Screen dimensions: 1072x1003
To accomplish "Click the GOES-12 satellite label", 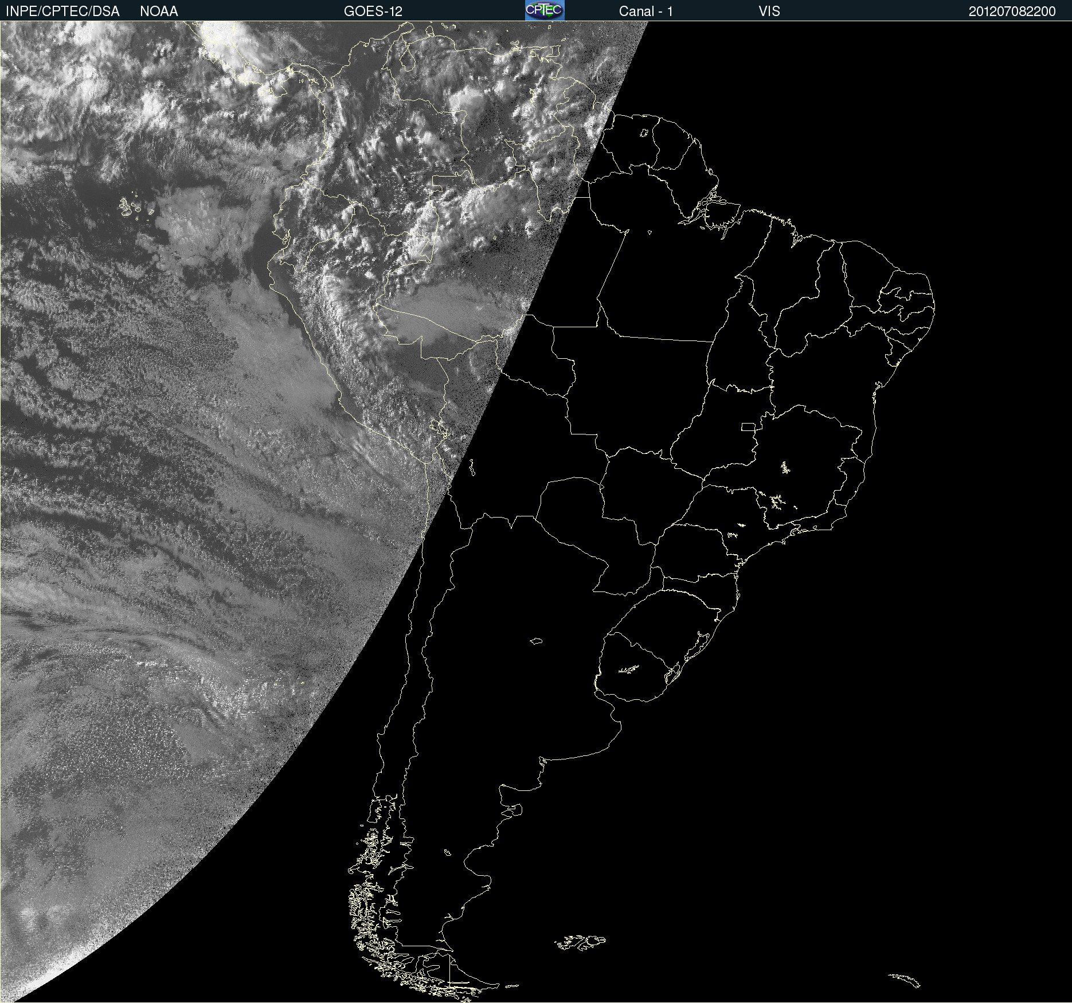I will [x=373, y=11].
